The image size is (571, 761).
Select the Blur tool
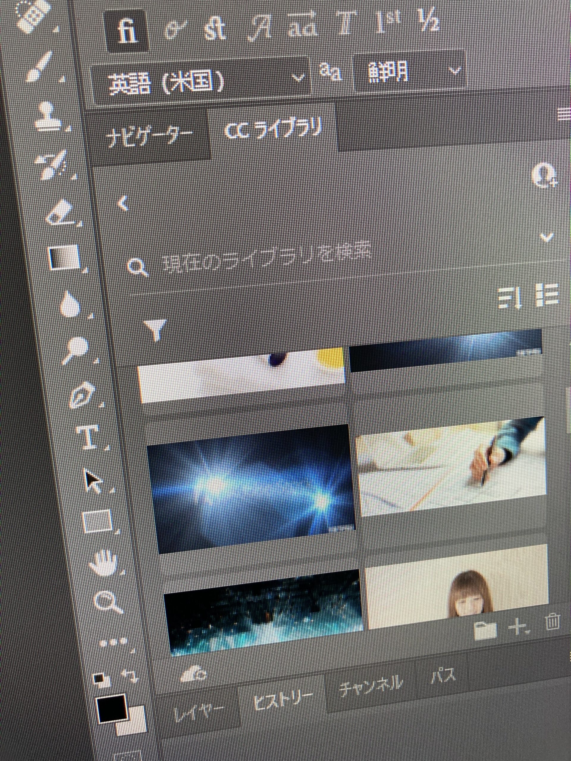click(x=70, y=304)
